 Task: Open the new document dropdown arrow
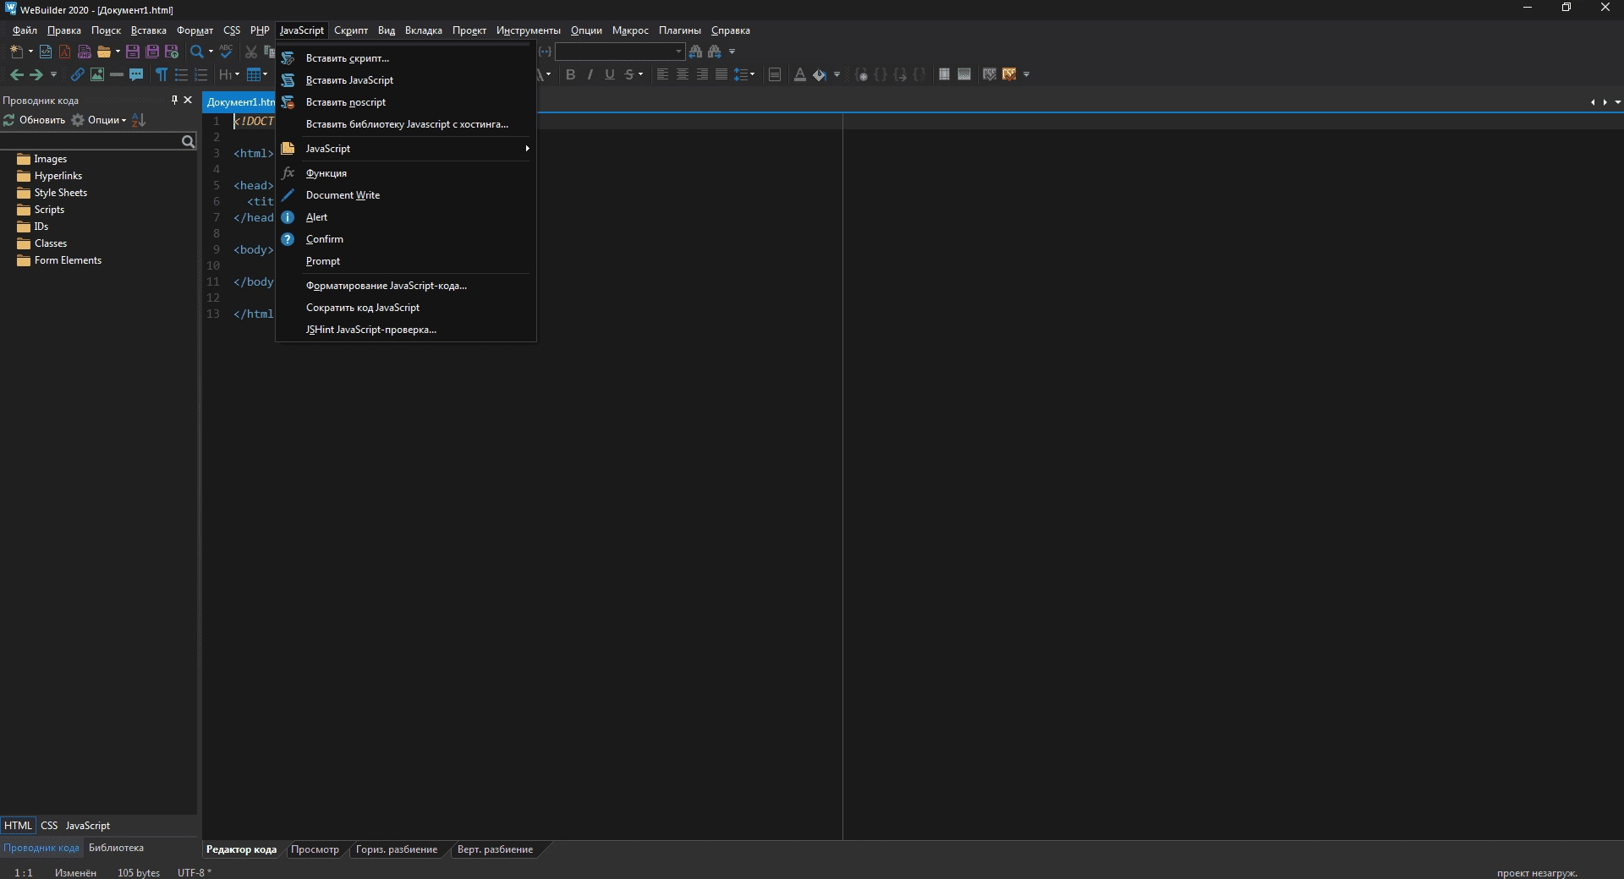click(x=30, y=52)
